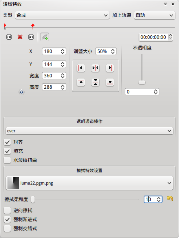Open luma22.pgm.png wipe file dropdown
Screen dimensions: 179x238
point(89,183)
